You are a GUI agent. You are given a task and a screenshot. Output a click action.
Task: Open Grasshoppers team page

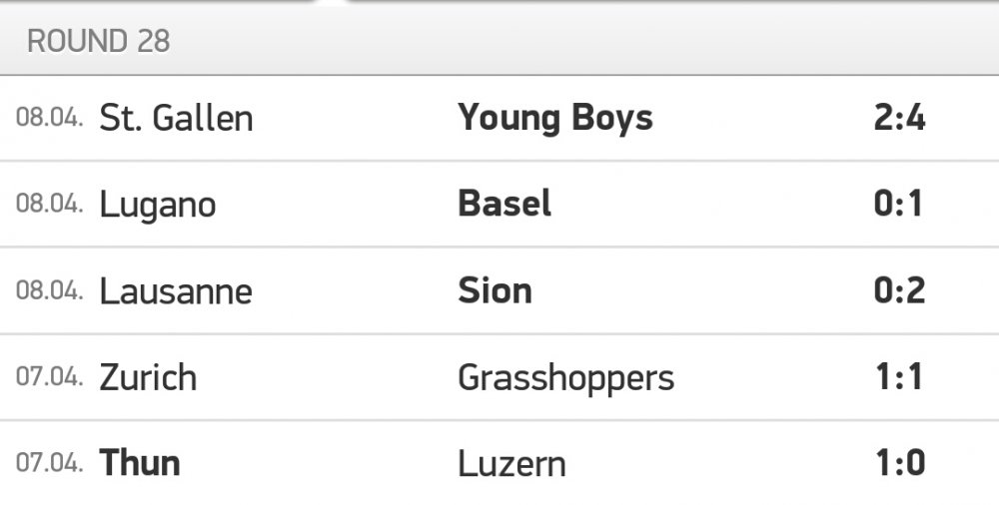(566, 379)
